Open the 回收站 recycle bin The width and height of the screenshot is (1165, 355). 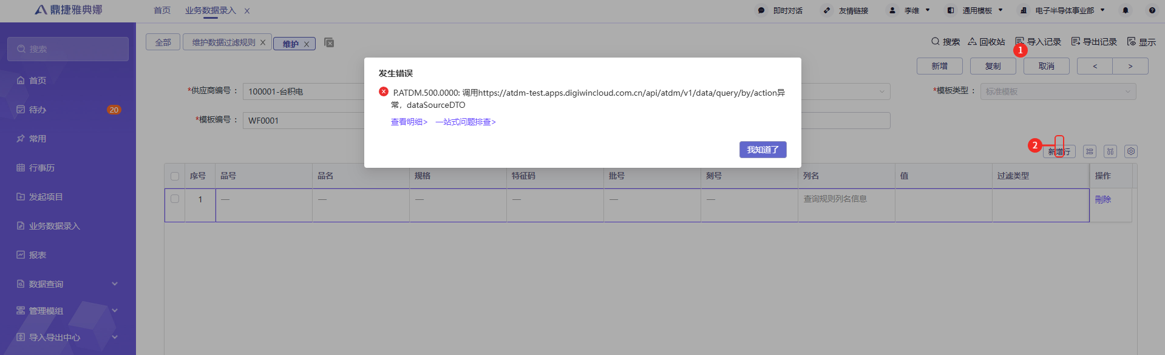pyautogui.click(x=987, y=42)
